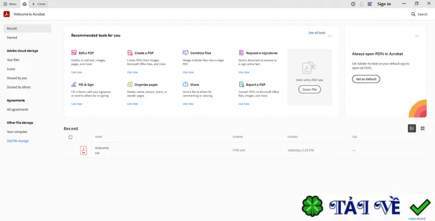
Task: Click the Export a PDF icon
Action: click(241, 84)
